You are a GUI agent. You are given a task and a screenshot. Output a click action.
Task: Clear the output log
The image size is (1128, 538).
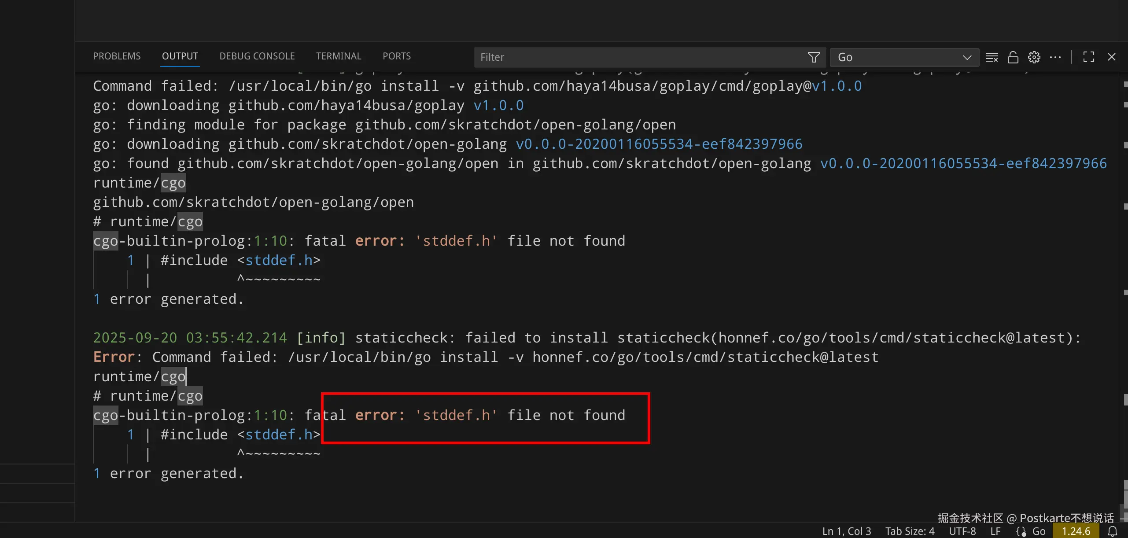pos(992,57)
